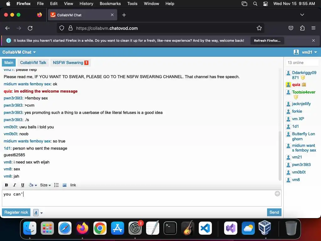Open the Size dropdown
321x241 pixels.
coord(45,185)
